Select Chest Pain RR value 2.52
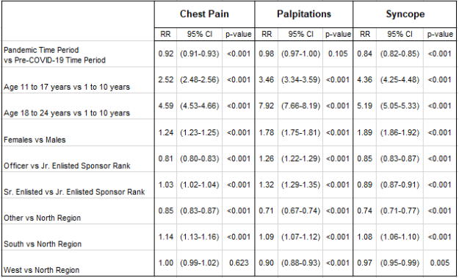This screenshot has height=278, width=459. click(166, 79)
